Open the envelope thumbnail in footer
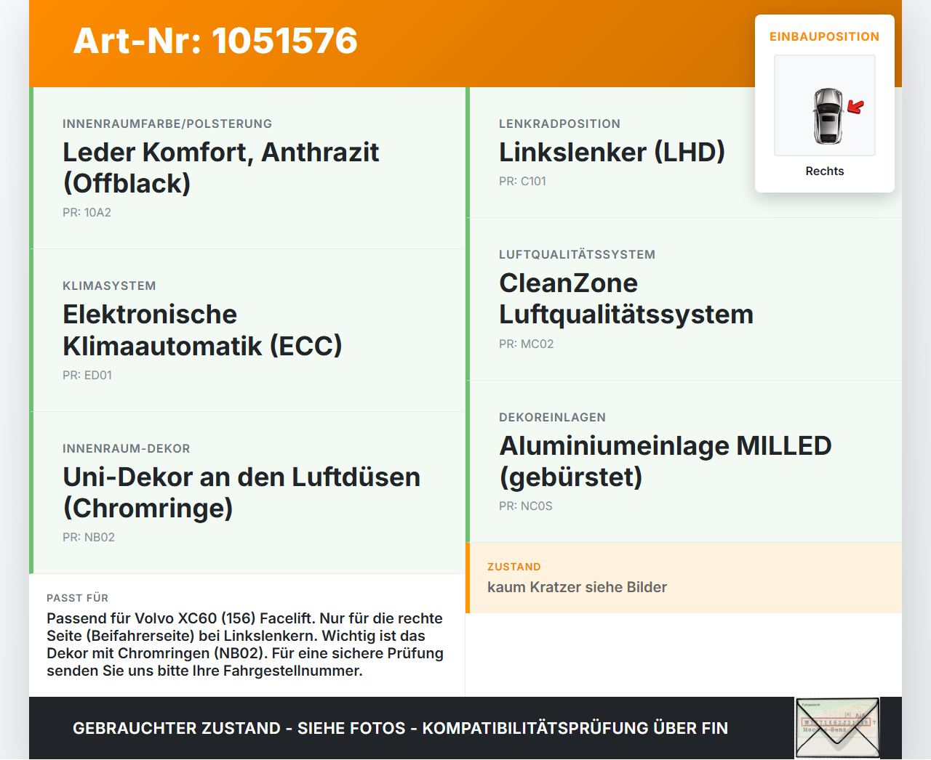Viewport: 931px width, 760px height. click(x=838, y=728)
